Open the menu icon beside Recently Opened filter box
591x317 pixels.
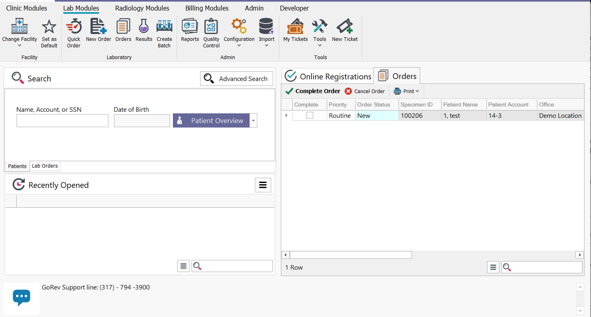click(x=183, y=266)
